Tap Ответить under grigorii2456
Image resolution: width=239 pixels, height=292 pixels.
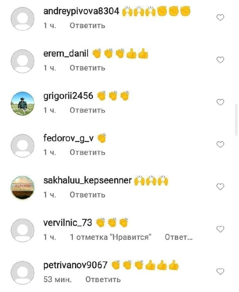coord(87,110)
